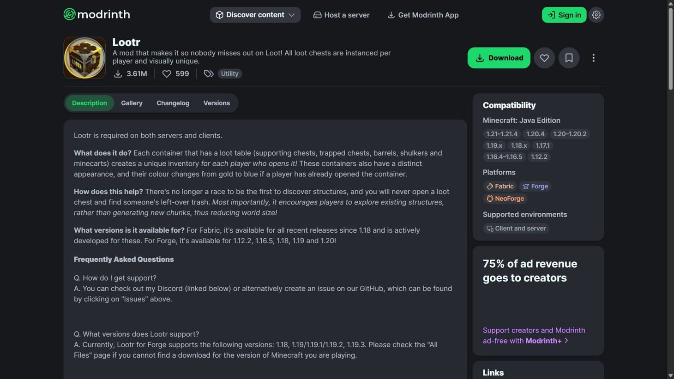The image size is (674, 379).
Task: Expand Modrinth+ details via the chevron
Action: (x=567, y=341)
